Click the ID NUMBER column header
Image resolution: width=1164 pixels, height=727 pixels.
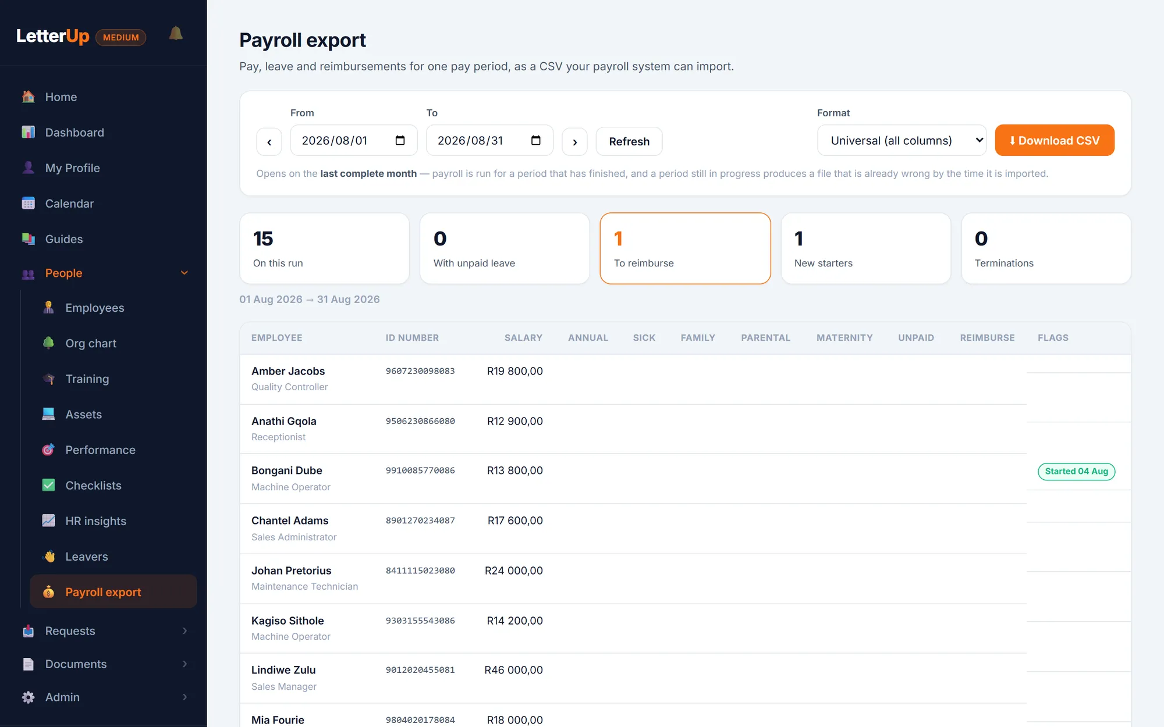click(x=412, y=337)
